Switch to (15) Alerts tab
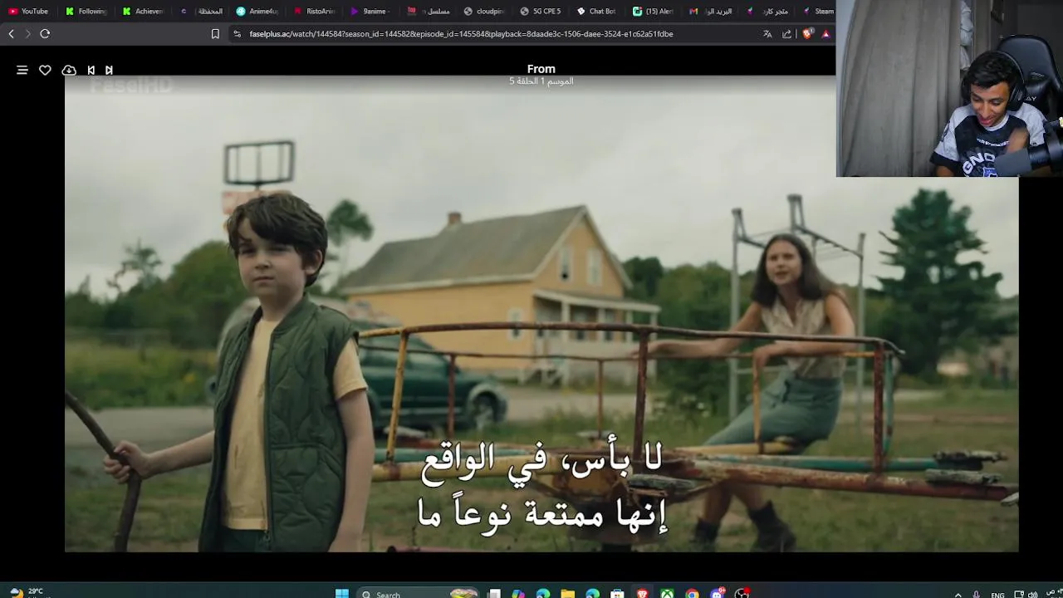 tap(654, 12)
